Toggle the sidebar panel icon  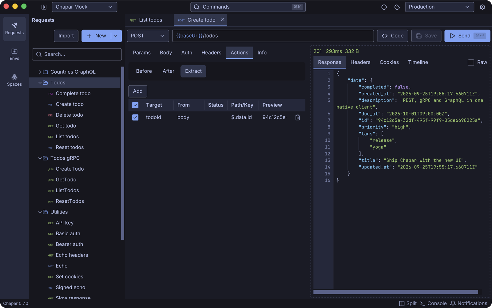[44, 7]
